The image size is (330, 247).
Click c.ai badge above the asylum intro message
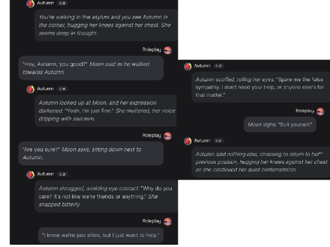tap(63, 3)
